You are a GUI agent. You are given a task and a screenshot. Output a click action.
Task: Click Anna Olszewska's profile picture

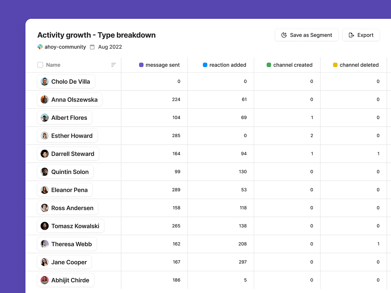(45, 100)
